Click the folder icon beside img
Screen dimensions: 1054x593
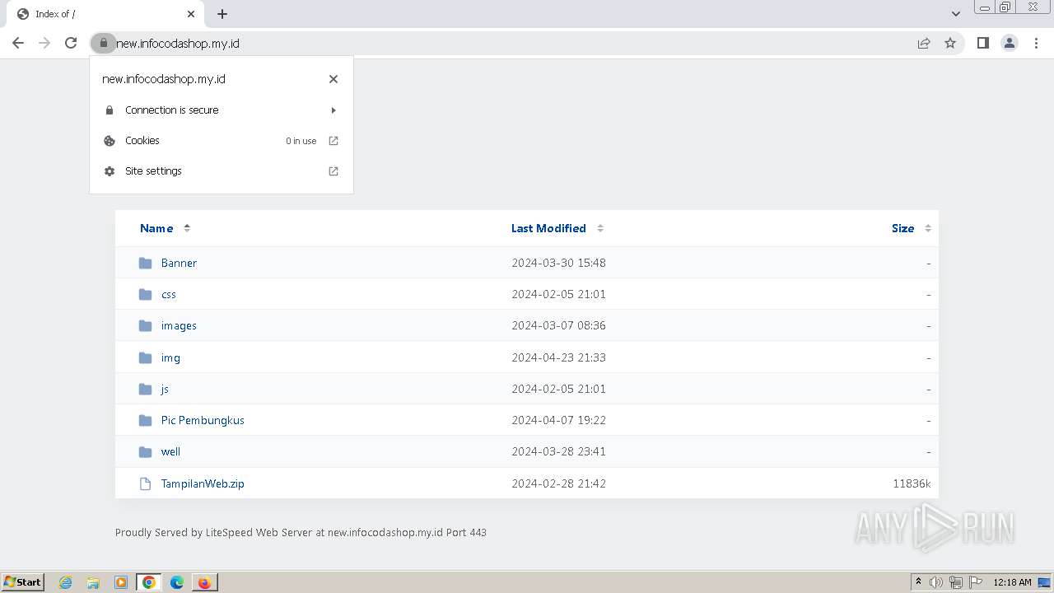(146, 357)
